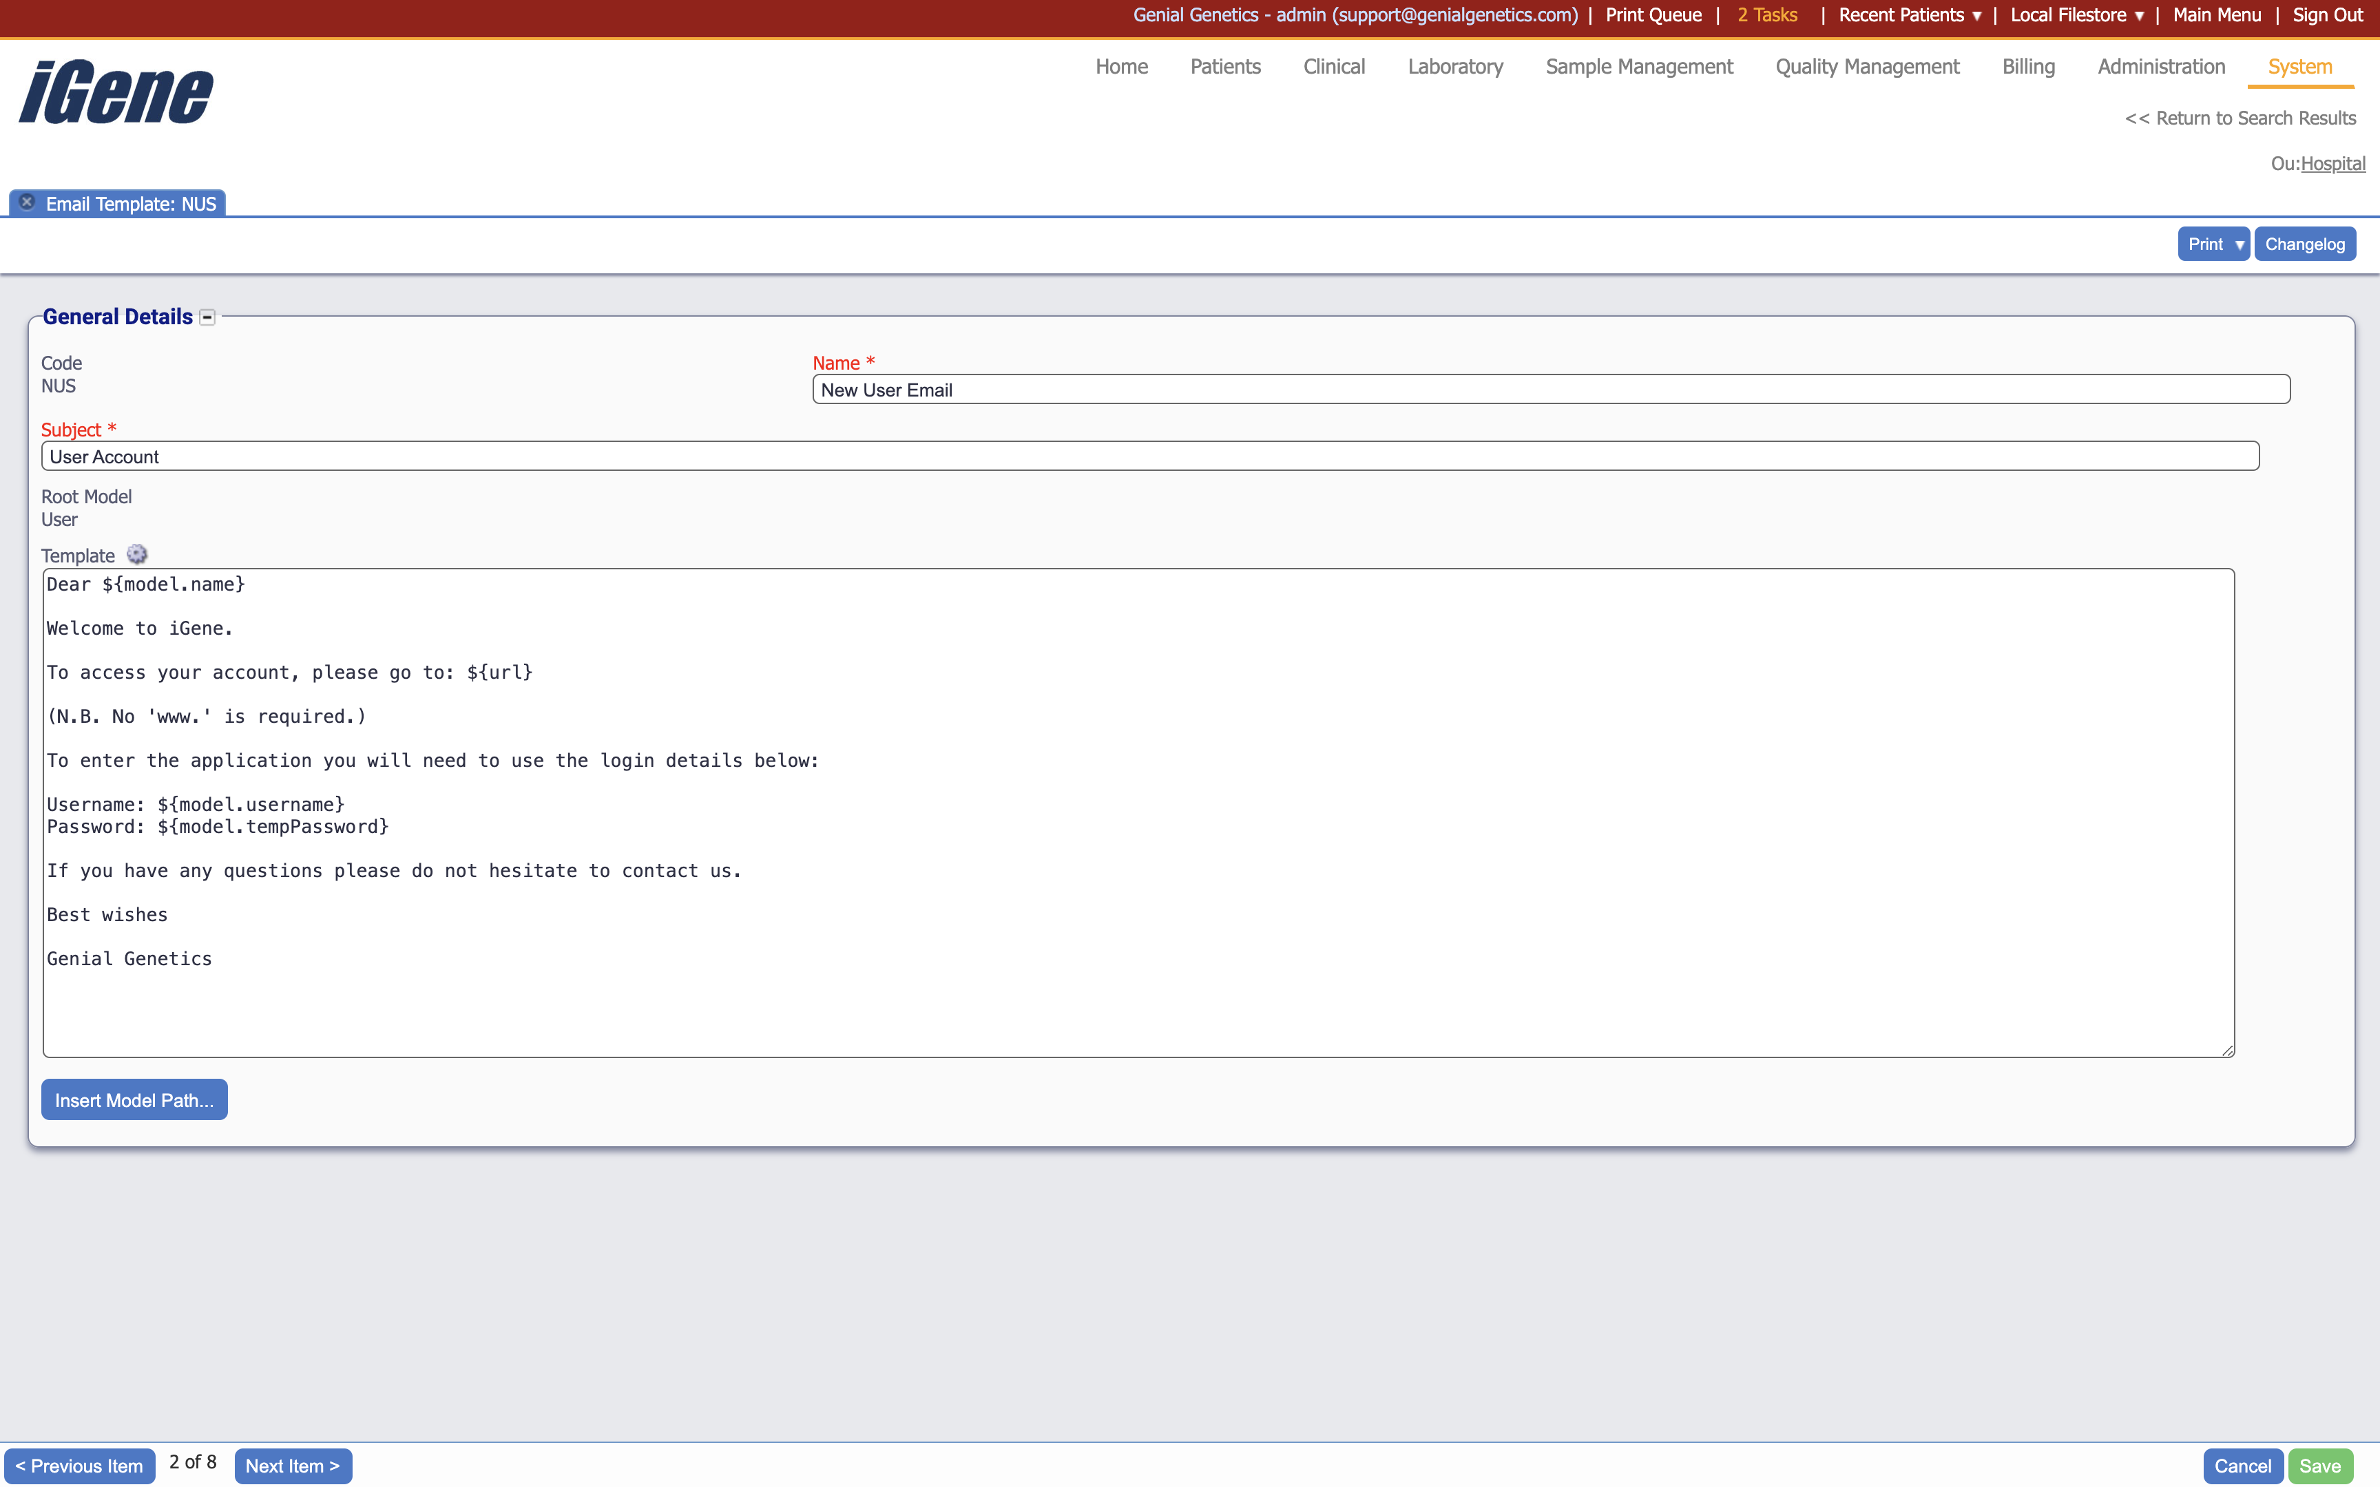Save the email template
The image size is (2380, 1487).
pyautogui.click(x=2321, y=1466)
